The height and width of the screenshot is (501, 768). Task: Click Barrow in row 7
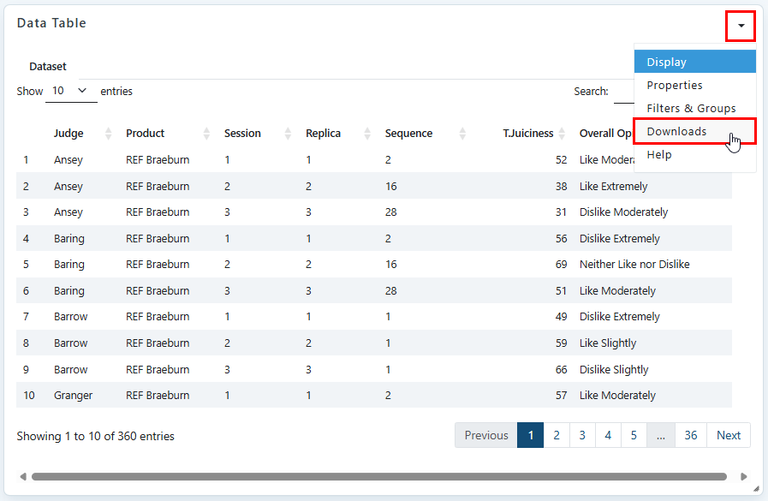(x=70, y=317)
